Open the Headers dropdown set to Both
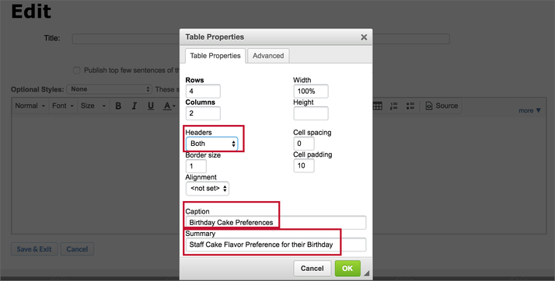The height and width of the screenshot is (281, 555). [211, 144]
